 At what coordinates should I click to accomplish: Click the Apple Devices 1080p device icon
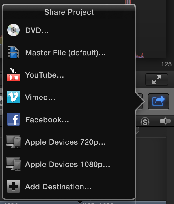[x=13, y=164]
